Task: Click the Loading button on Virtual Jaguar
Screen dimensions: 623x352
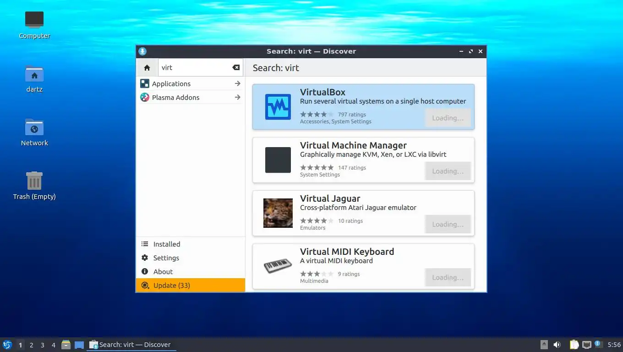Action: pyautogui.click(x=448, y=224)
